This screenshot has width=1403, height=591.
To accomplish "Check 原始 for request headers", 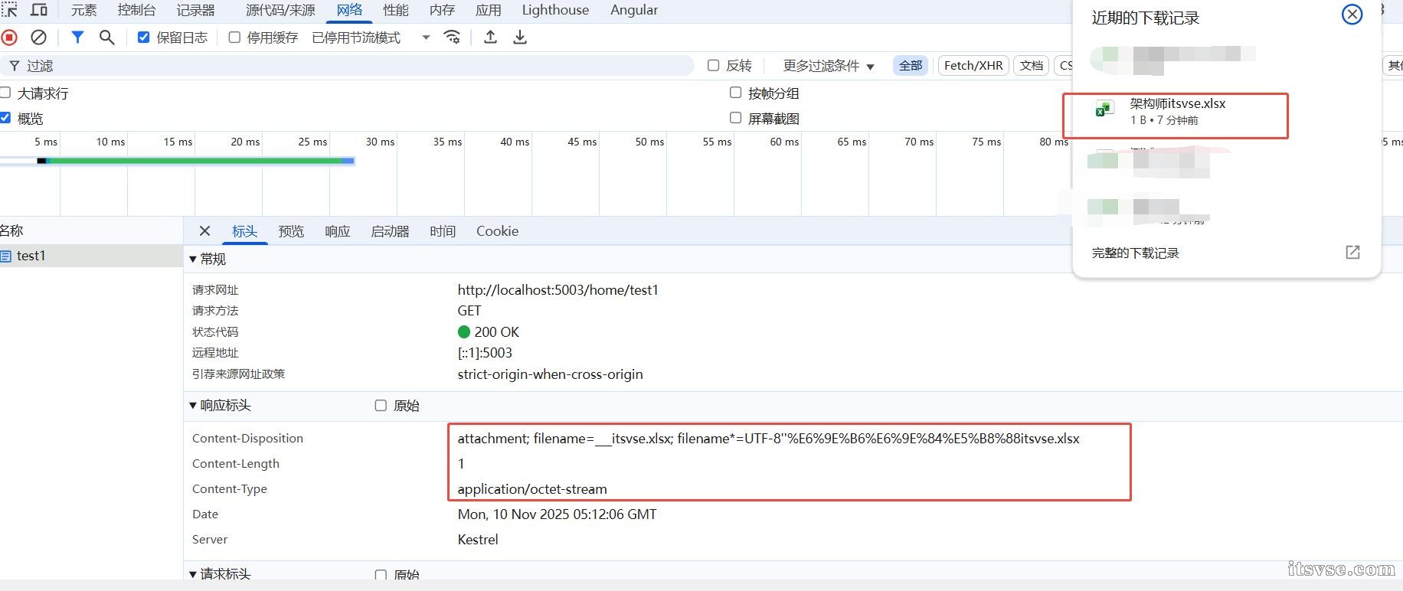I will click(381, 574).
